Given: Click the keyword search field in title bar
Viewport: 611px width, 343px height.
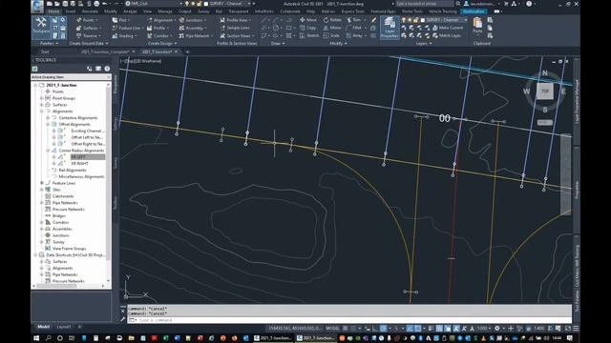Looking at the screenshot, I should coord(425,4).
